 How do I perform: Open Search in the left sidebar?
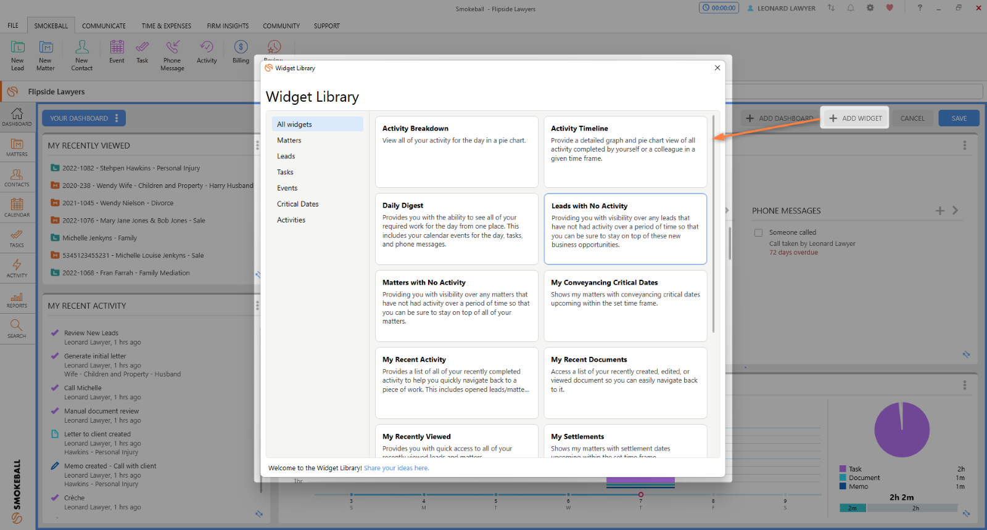click(x=17, y=328)
